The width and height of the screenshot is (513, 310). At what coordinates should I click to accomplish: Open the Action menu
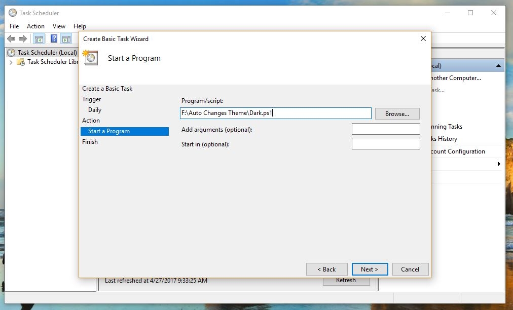click(35, 26)
